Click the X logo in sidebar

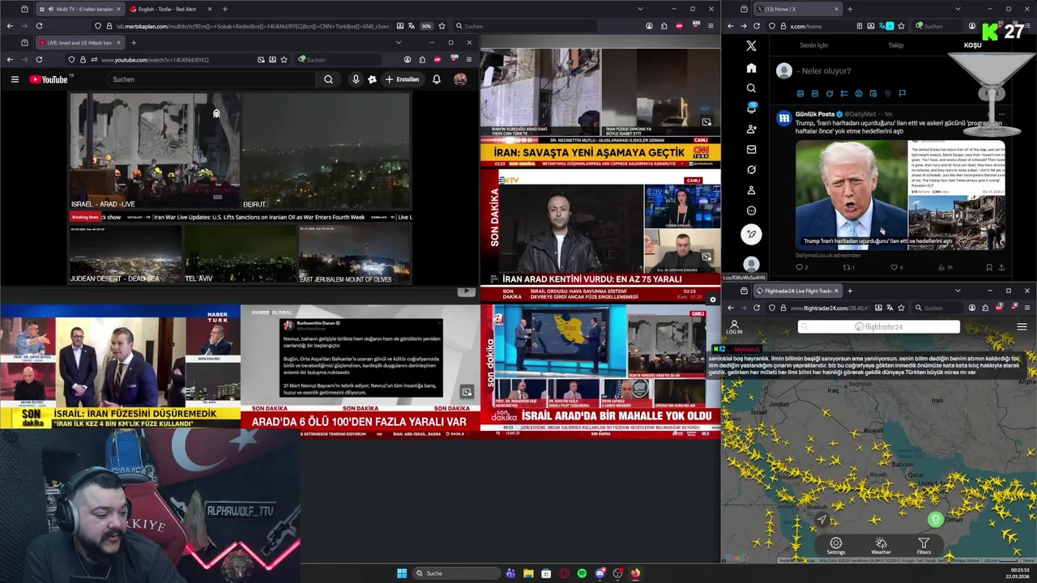(751, 46)
